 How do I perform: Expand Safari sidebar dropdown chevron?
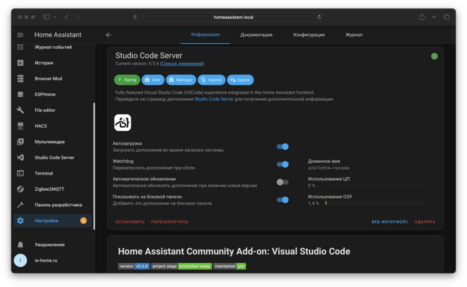[55, 17]
